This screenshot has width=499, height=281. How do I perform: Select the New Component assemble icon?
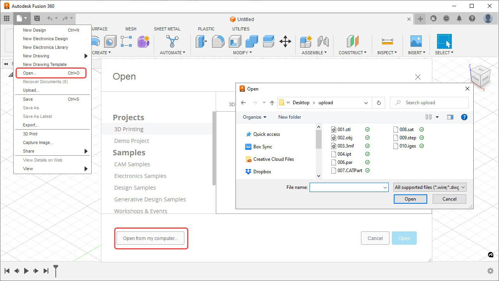coord(306,41)
